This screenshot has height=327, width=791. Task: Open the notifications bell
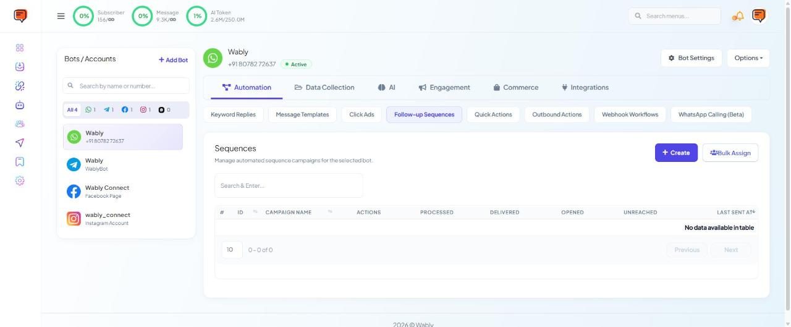pyautogui.click(x=738, y=16)
